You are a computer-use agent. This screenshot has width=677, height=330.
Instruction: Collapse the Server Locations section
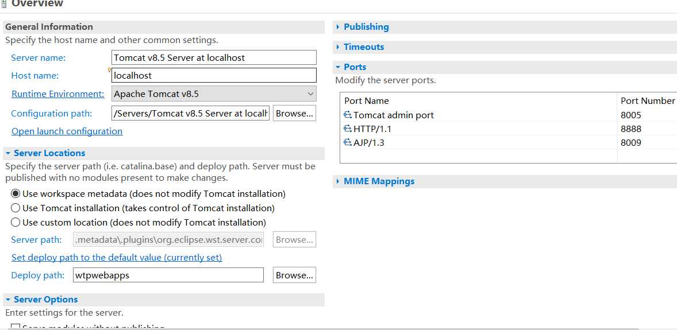[x=8, y=153]
